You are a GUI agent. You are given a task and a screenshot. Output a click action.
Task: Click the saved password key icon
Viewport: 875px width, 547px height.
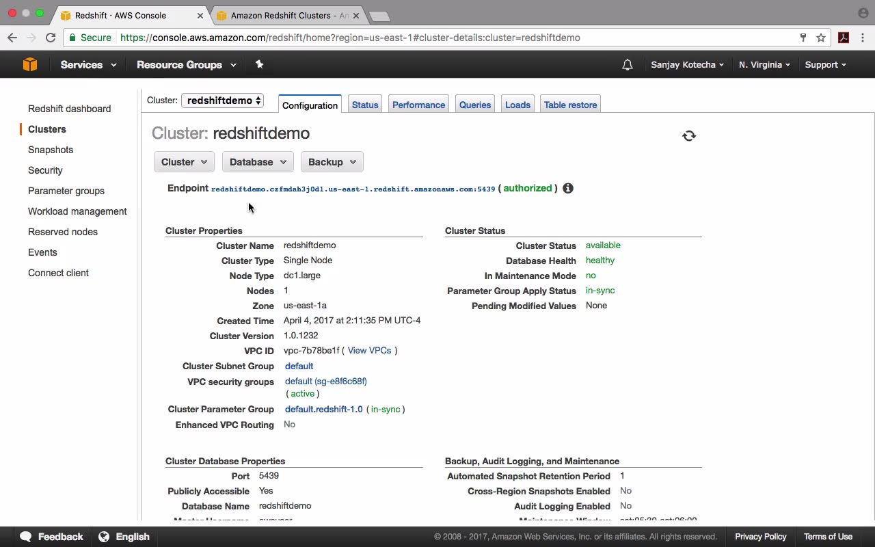point(803,38)
